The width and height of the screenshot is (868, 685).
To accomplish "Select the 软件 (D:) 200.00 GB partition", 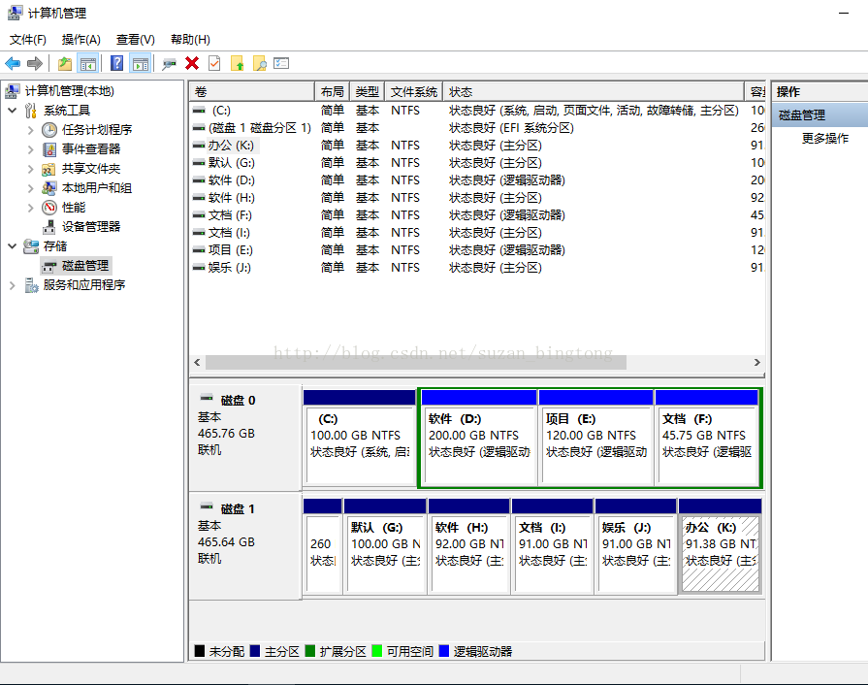I will coord(479,438).
